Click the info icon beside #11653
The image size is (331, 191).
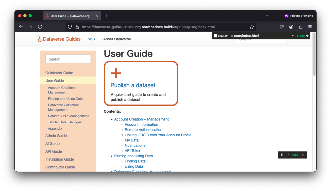point(307,36)
